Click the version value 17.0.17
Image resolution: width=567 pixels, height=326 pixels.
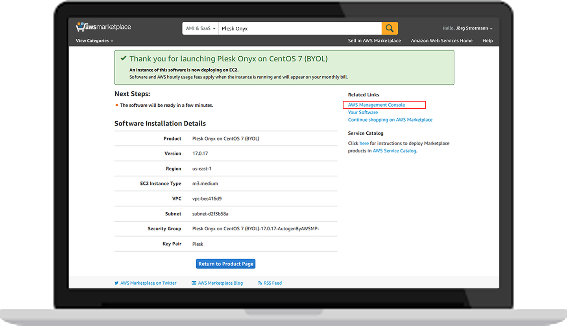(x=200, y=154)
